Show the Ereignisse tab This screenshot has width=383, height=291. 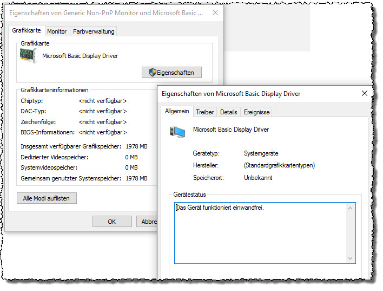[257, 112]
